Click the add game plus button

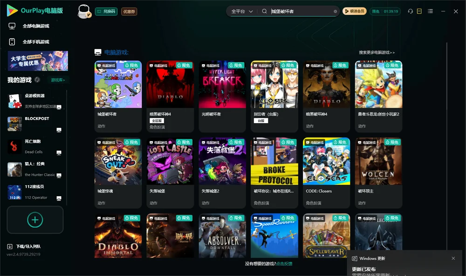tap(35, 220)
